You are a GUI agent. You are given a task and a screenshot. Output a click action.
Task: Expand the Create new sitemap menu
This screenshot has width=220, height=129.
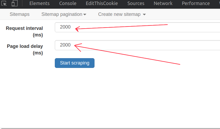(x=122, y=14)
